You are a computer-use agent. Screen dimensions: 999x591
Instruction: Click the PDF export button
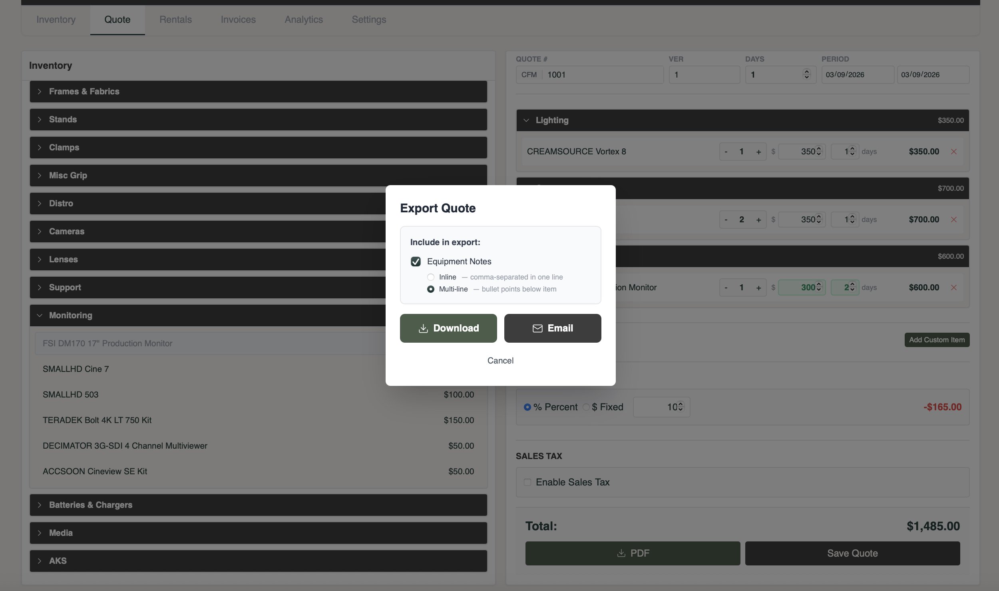(633, 553)
